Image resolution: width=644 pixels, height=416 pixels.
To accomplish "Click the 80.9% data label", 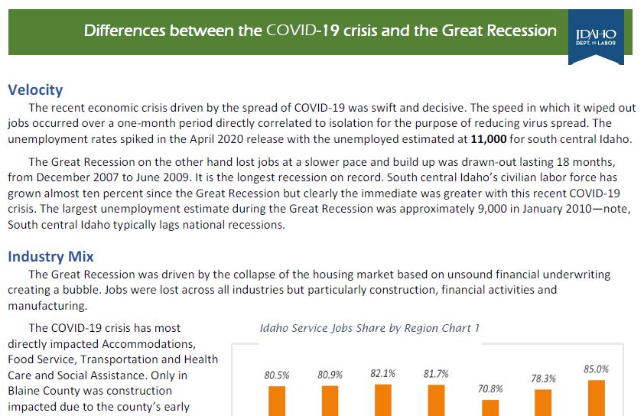I will (330, 375).
